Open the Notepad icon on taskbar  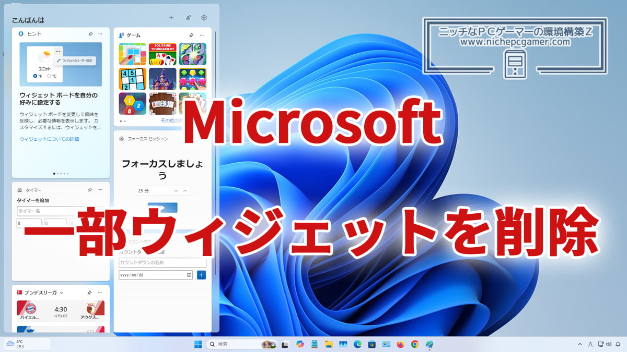click(315, 344)
